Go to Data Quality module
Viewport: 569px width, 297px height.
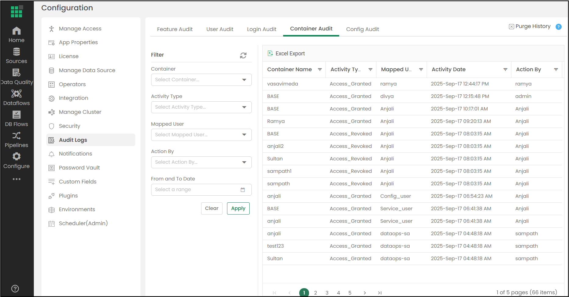16,77
